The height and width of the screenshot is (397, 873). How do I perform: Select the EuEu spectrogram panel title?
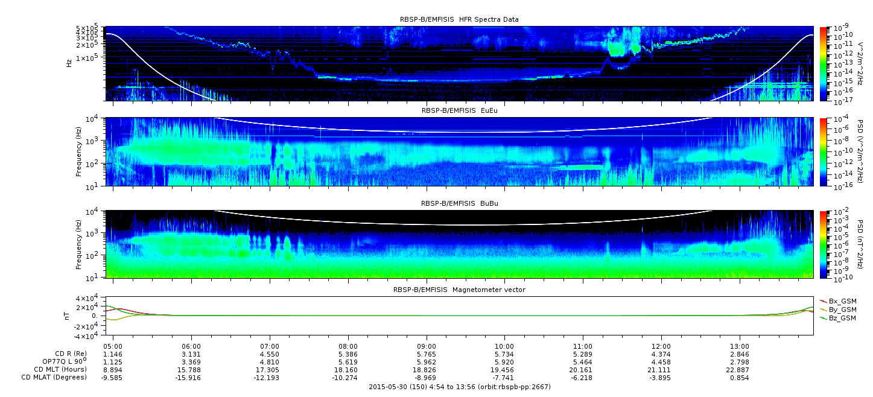pyautogui.click(x=459, y=111)
